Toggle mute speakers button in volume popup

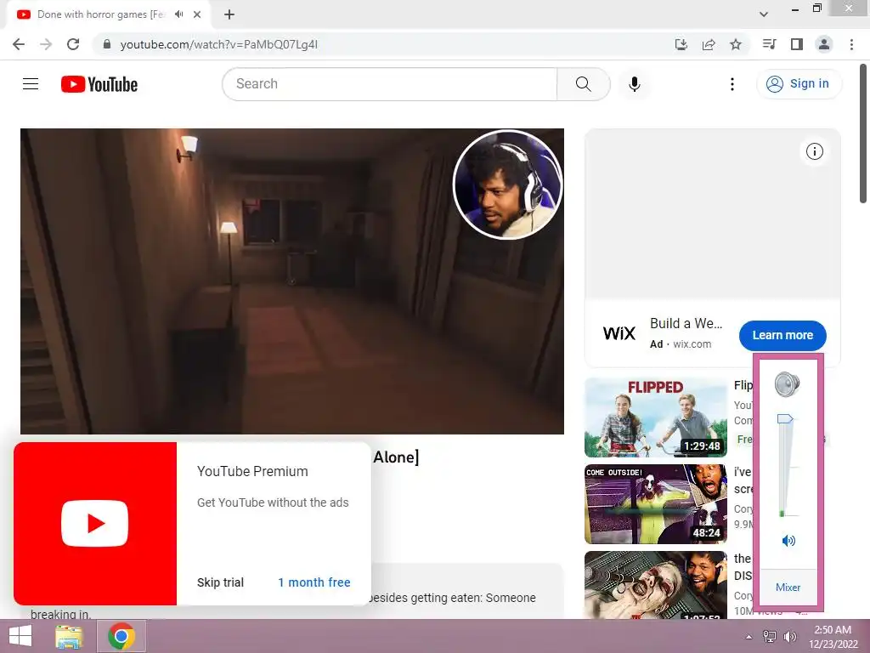[x=788, y=540]
